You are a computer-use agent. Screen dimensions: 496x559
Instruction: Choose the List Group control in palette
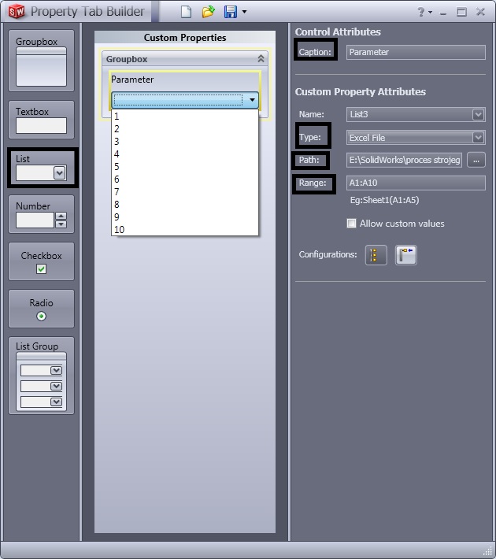click(x=42, y=376)
